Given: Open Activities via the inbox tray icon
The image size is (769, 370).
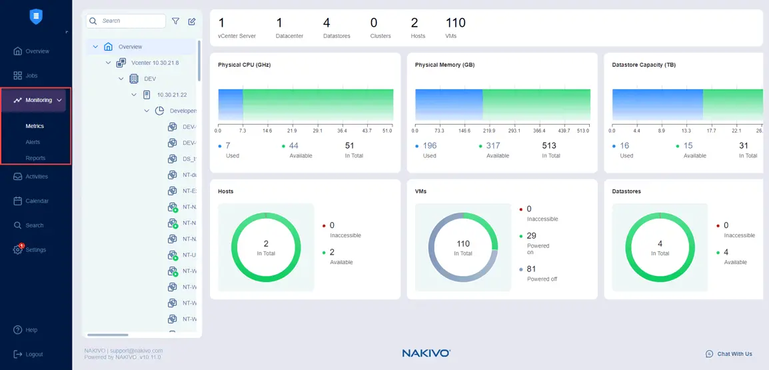Looking at the screenshot, I should tap(17, 177).
